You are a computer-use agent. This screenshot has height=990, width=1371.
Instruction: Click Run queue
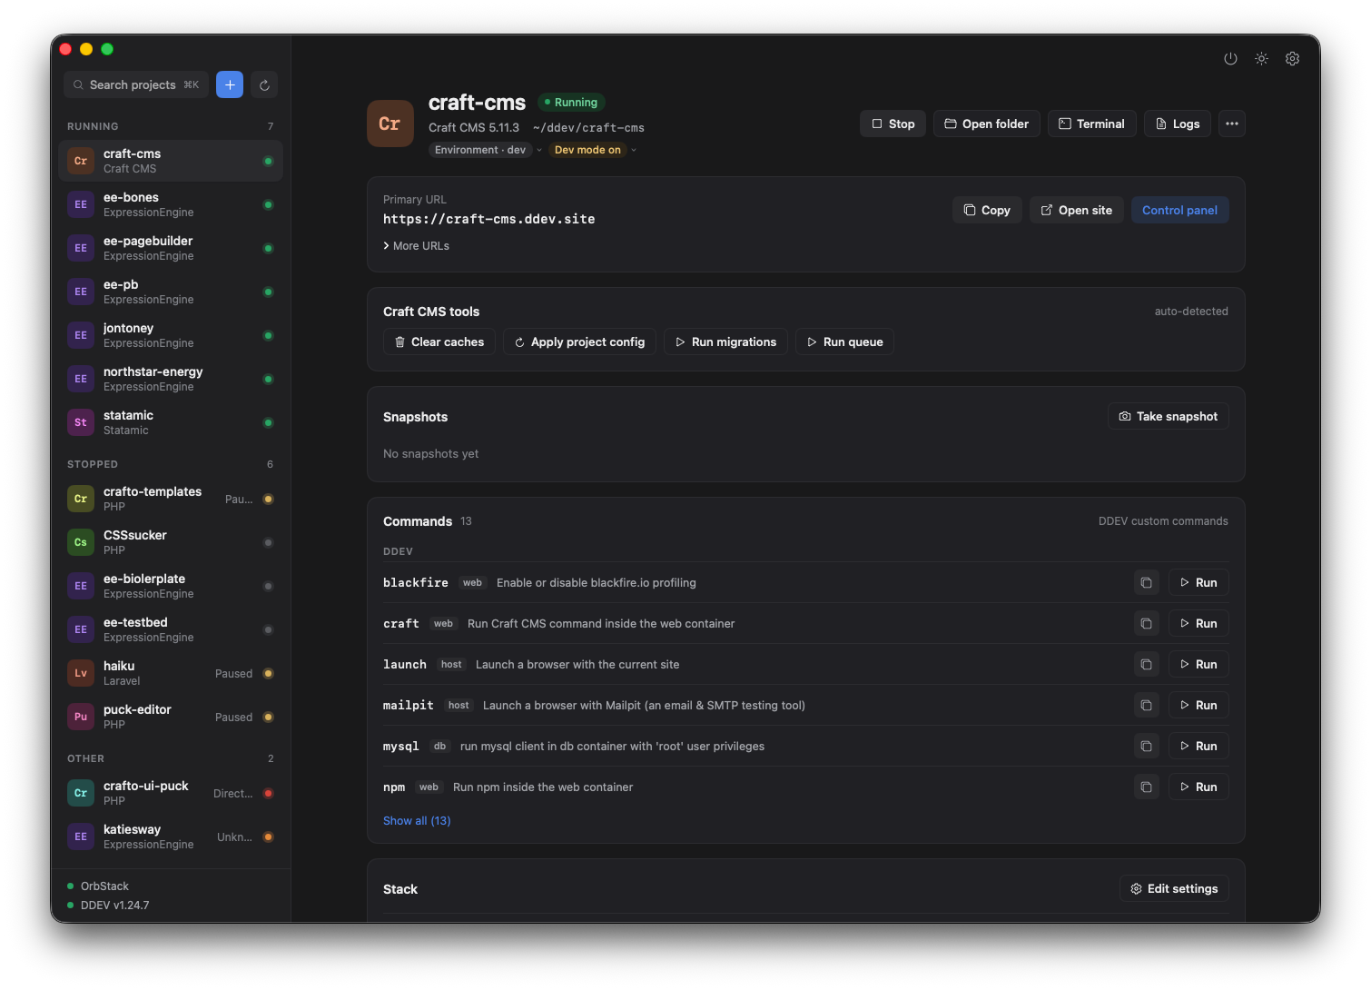point(844,342)
